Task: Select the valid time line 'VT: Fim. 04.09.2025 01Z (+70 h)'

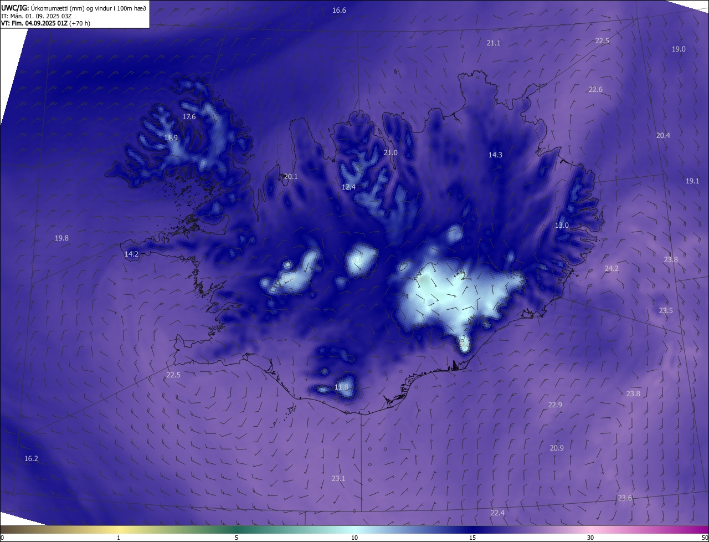Action: pyautogui.click(x=45, y=23)
